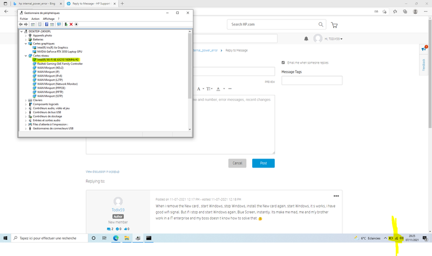Click the scan for hardware changes monitor icon
Screen dimensions: 432x256
click(x=59, y=24)
